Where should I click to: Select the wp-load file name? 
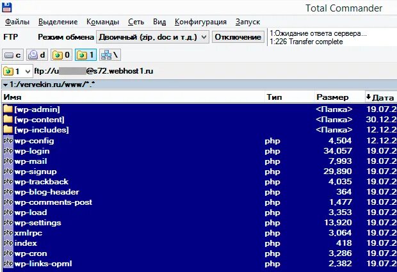click(x=31, y=212)
